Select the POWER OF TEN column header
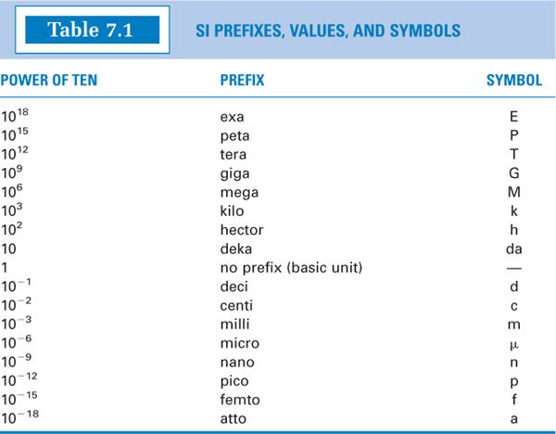The width and height of the screenshot is (556, 434). [x=48, y=81]
